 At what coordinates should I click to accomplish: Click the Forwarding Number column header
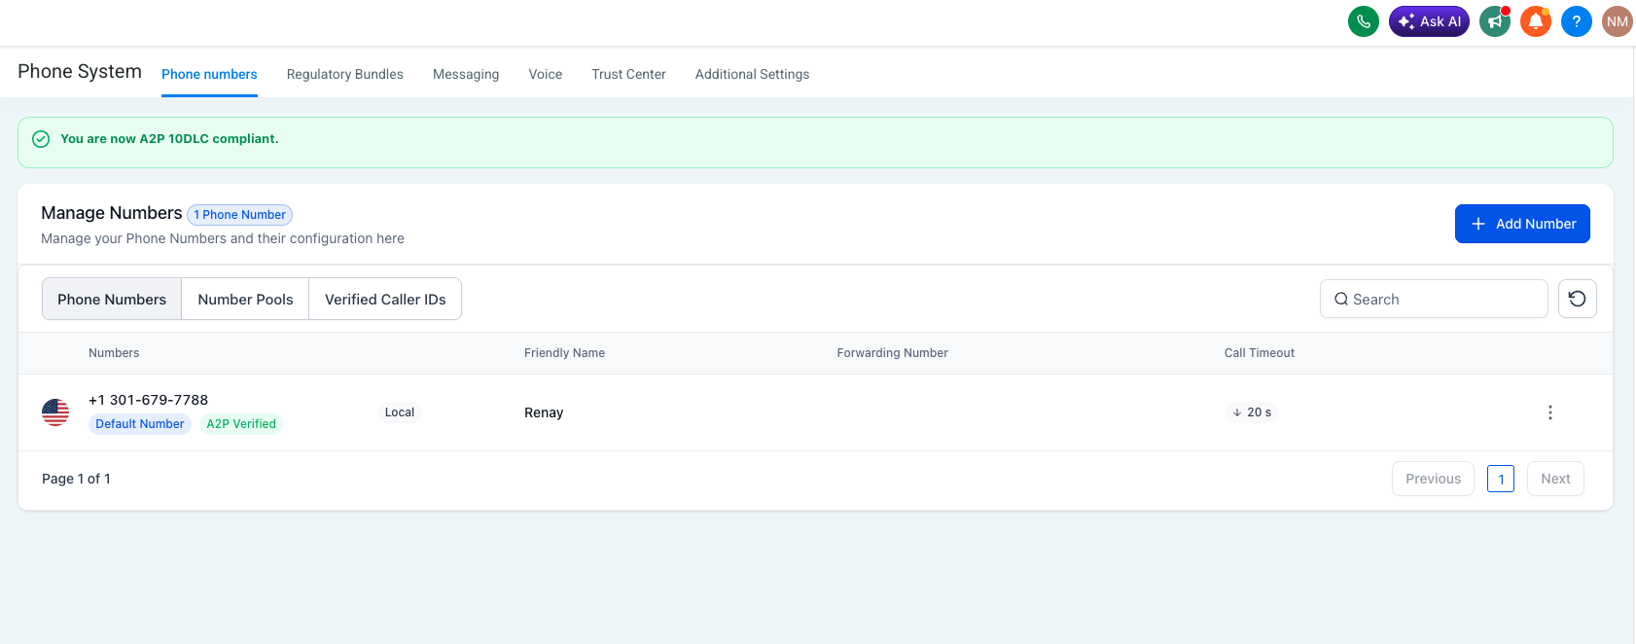point(892,353)
